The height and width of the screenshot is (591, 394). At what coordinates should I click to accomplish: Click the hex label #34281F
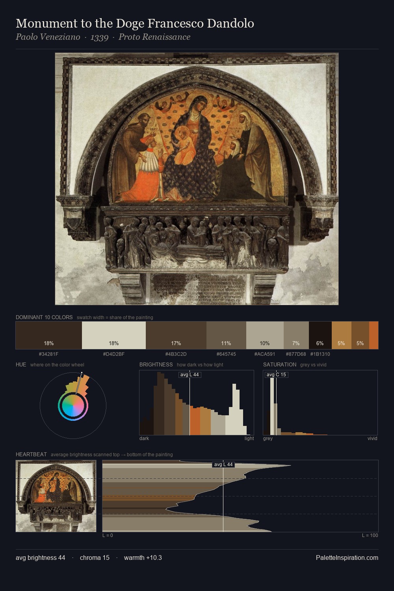point(48,354)
